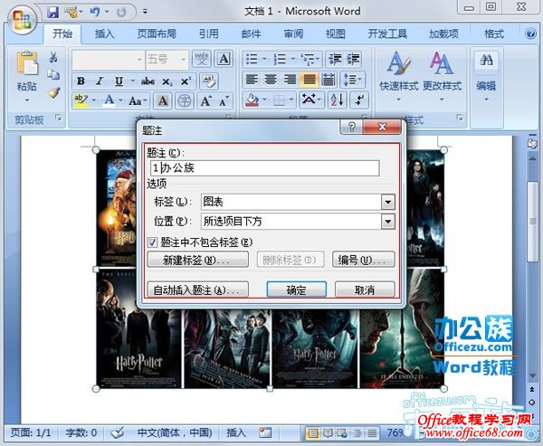Center align the paragraph
The width and height of the screenshot is (543, 446).
pos(271,80)
